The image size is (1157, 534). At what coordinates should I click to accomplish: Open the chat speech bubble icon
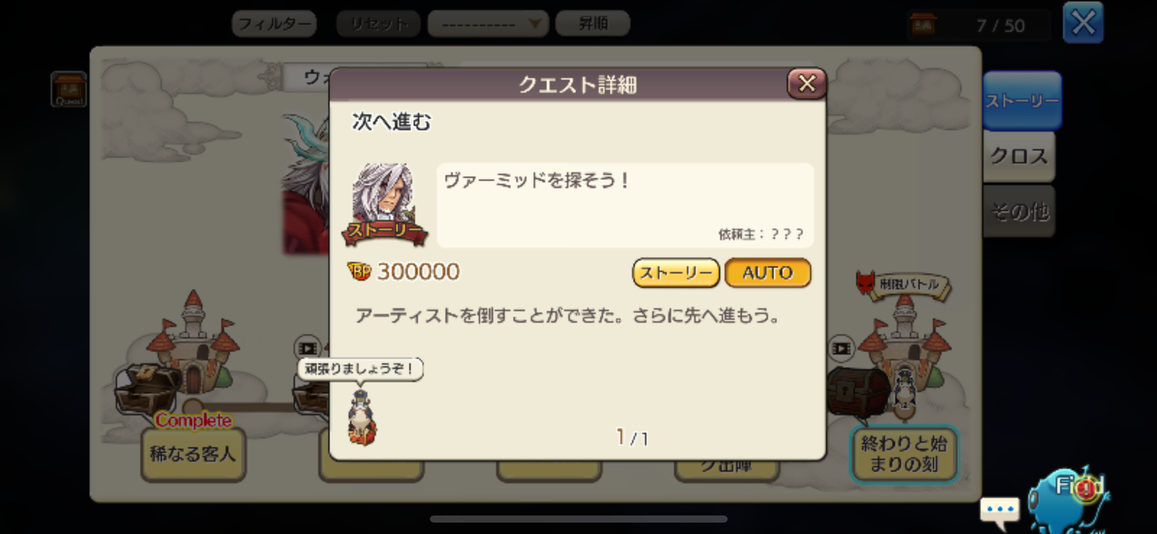click(x=1000, y=510)
